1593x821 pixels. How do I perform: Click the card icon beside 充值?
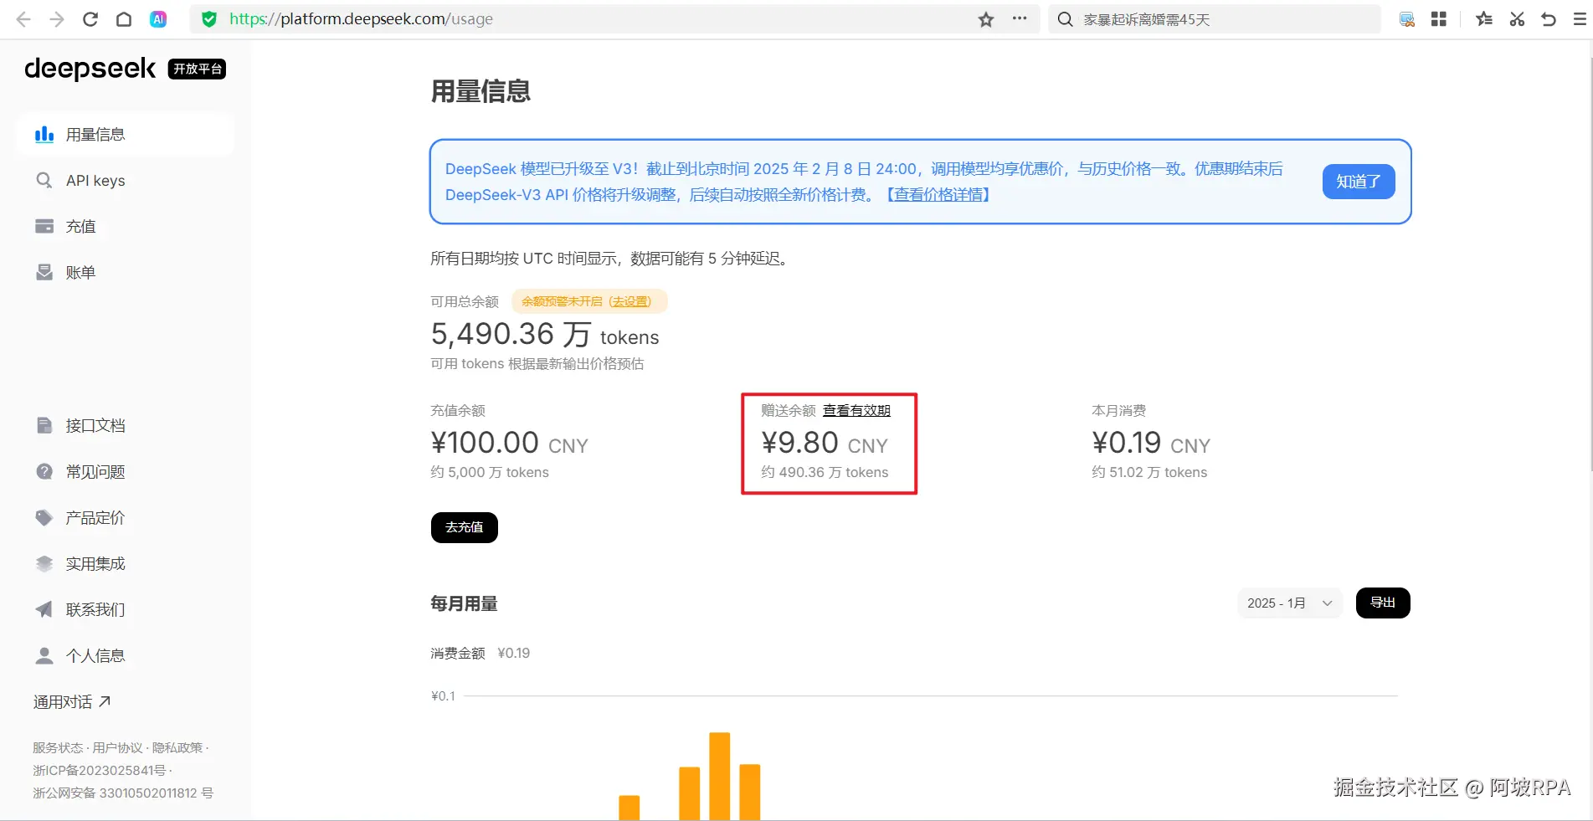point(44,226)
